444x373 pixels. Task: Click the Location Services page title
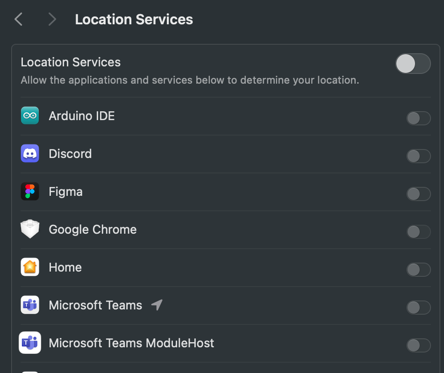(134, 20)
